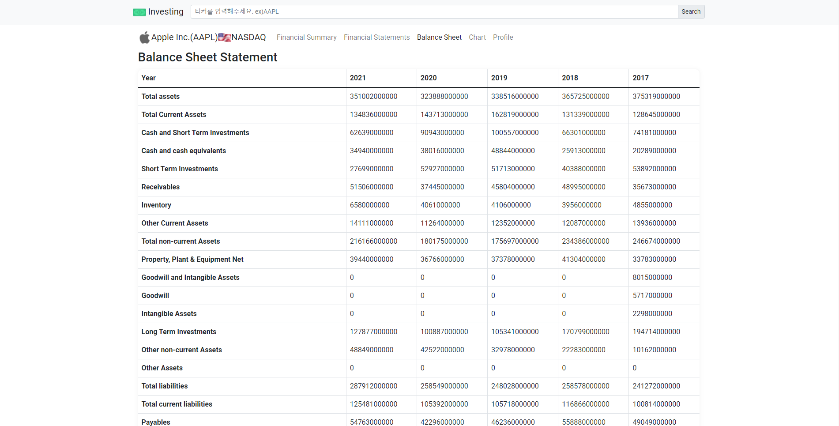This screenshot has width=839, height=426.
Task: Click the Apple logo next to AAPL
Action: [x=144, y=37]
